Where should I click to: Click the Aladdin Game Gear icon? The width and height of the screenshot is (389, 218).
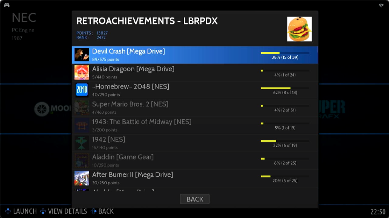[x=82, y=160]
